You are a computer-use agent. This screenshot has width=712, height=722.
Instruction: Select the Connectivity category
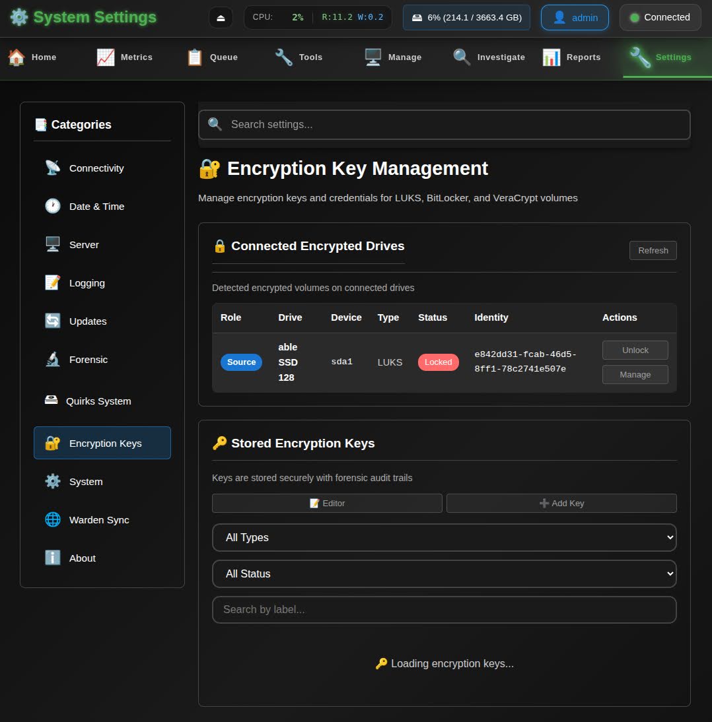(x=102, y=168)
